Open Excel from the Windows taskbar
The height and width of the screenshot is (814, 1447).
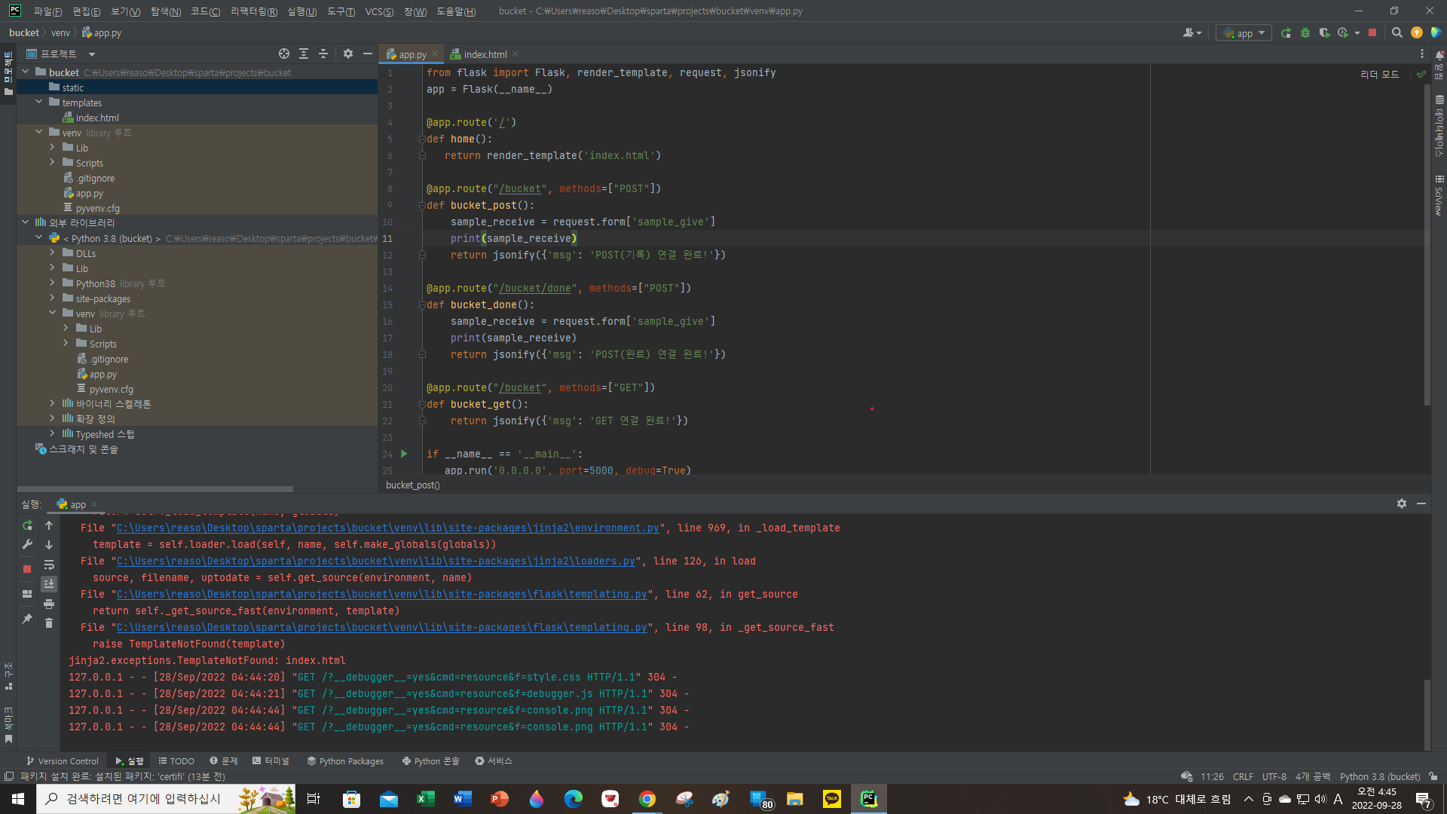pos(426,799)
